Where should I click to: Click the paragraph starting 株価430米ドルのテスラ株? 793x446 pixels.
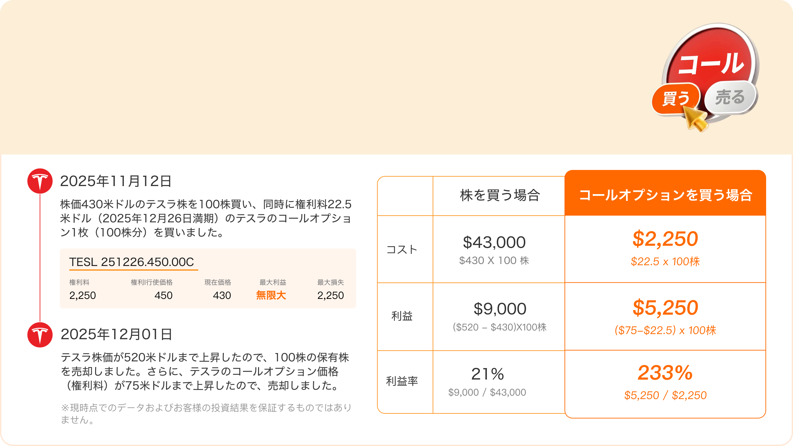(x=206, y=218)
